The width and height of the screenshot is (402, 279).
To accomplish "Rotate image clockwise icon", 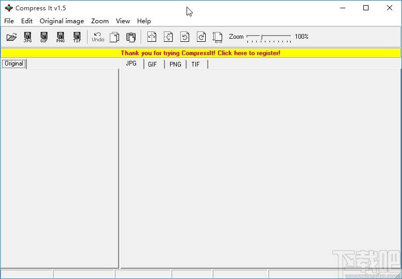I will coord(201,37).
